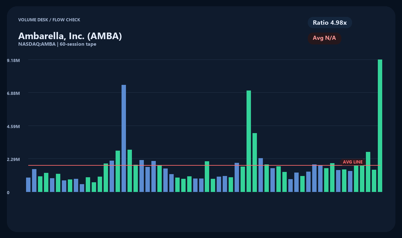Click the 0 axis label
This screenshot has height=238, width=402.
pyautogui.click(x=8, y=193)
